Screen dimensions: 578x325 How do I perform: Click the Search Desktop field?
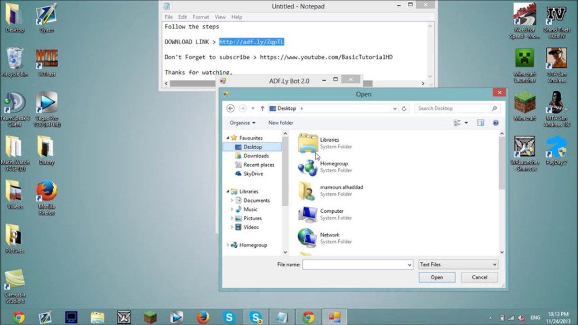[x=457, y=108]
